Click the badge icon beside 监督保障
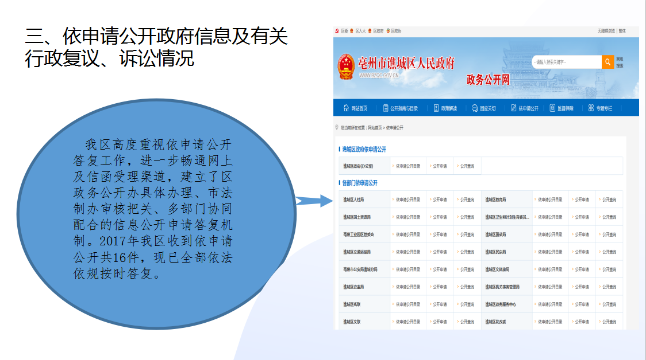The height and width of the screenshot is (360, 646). pos(552,108)
